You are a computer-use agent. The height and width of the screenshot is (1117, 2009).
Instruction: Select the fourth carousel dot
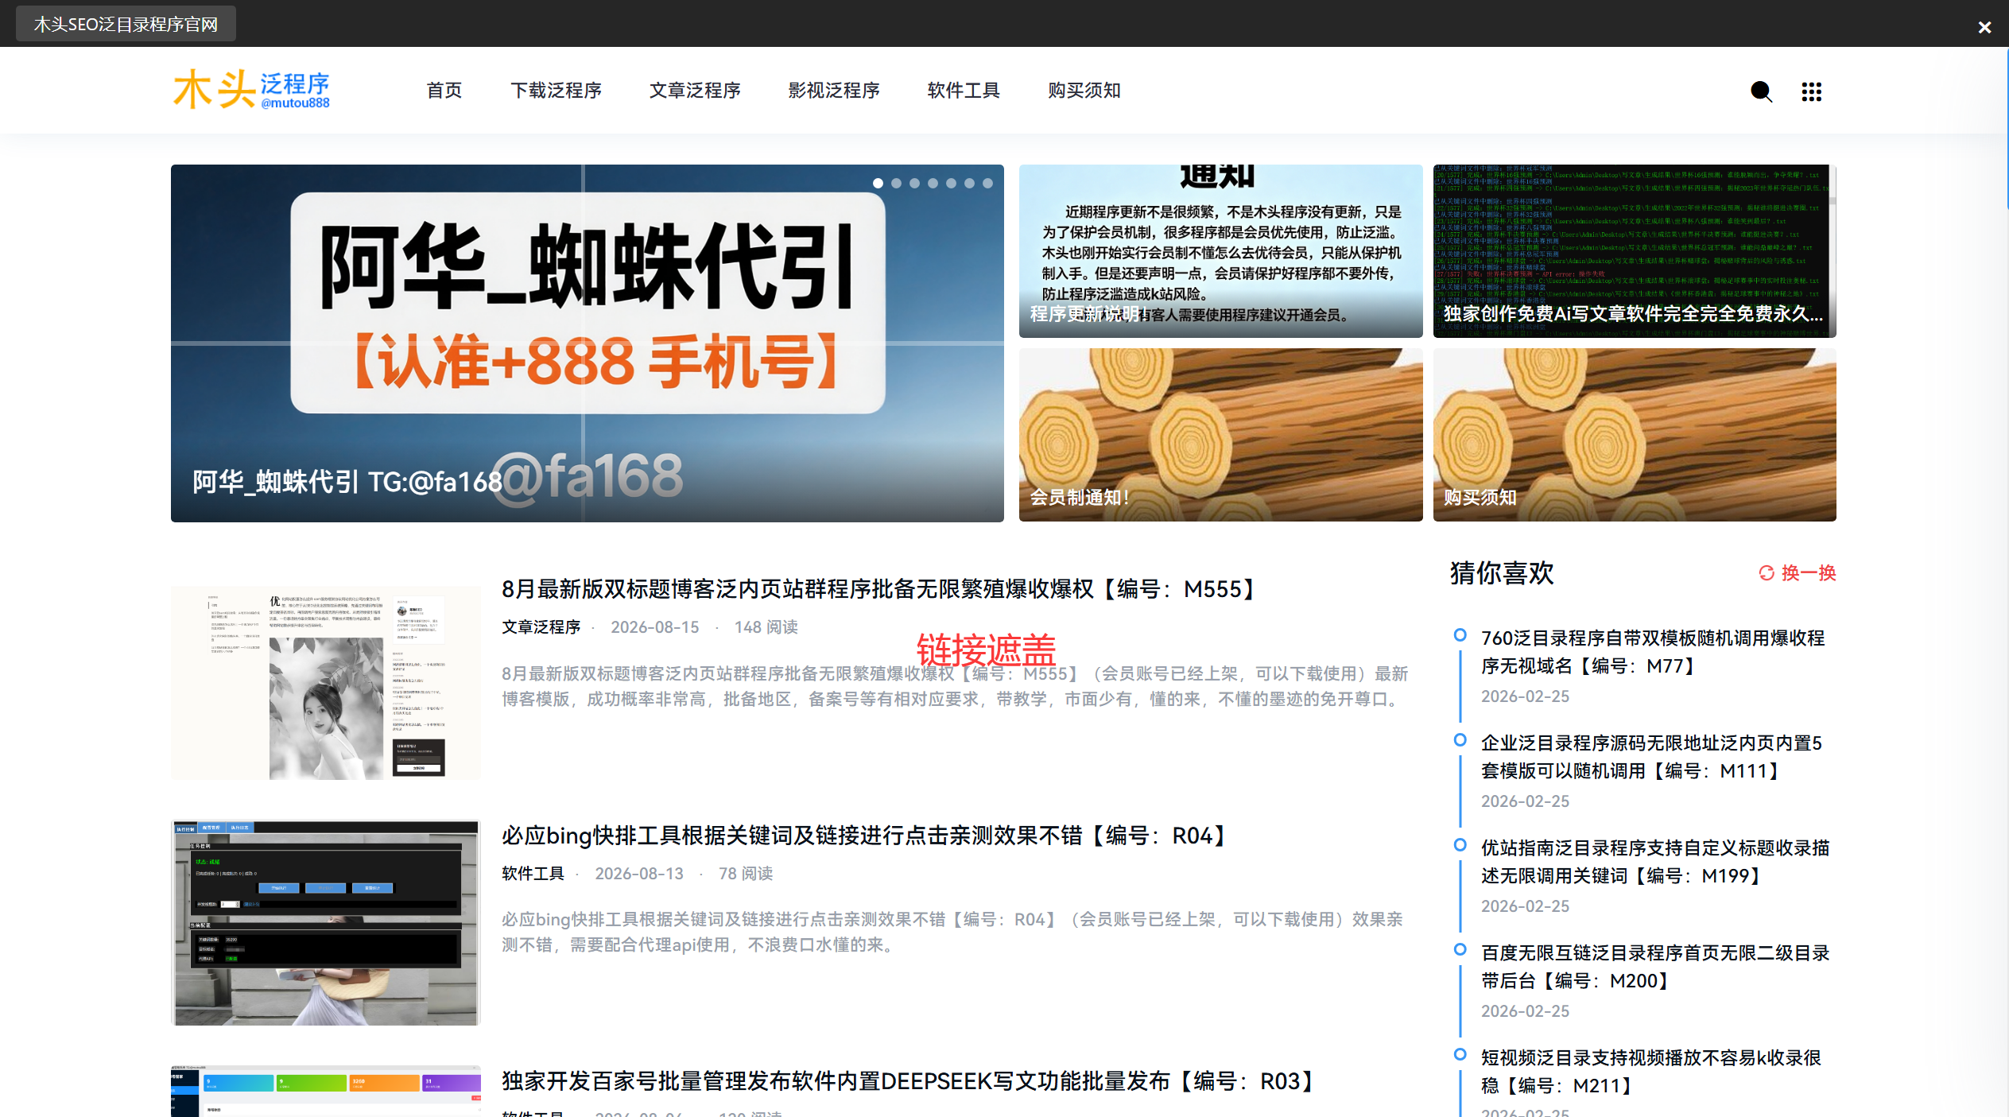933,183
